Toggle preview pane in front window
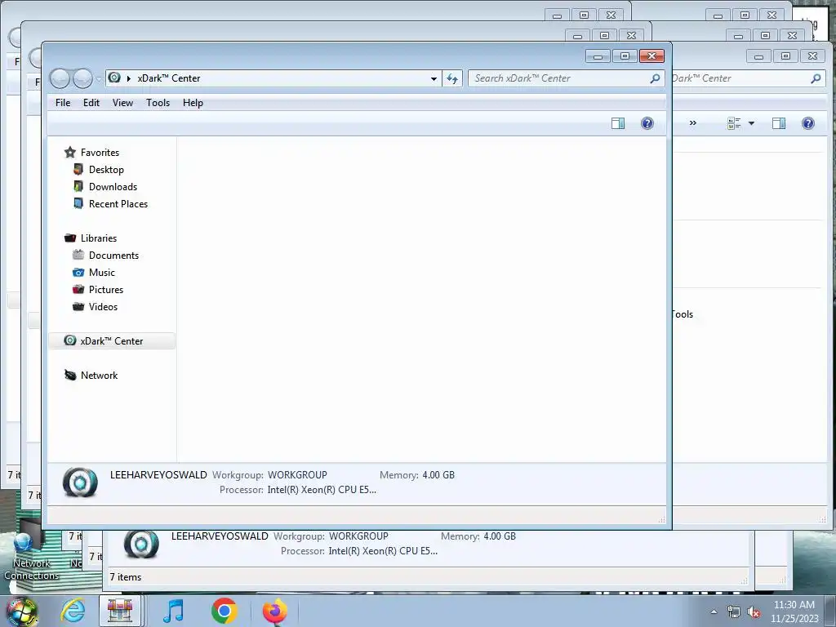 point(618,123)
